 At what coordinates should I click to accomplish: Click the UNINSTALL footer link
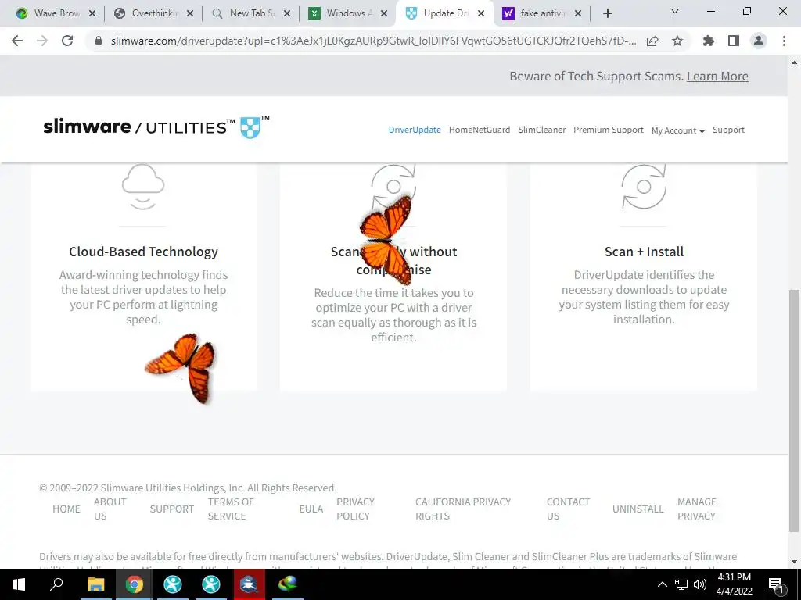[x=638, y=509]
